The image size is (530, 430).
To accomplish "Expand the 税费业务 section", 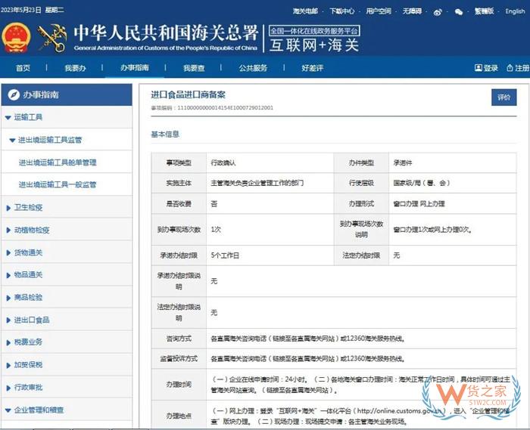I will [x=8, y=342].
